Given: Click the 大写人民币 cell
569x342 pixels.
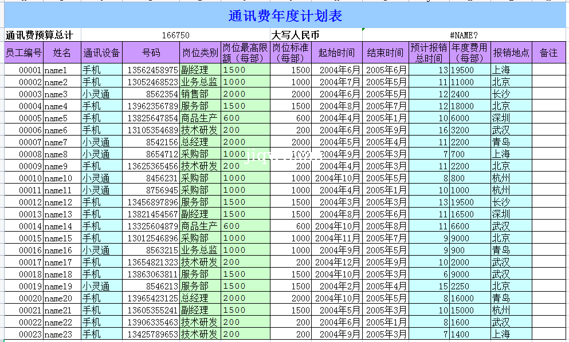Looking at the screenshot, I should point(316,35).
